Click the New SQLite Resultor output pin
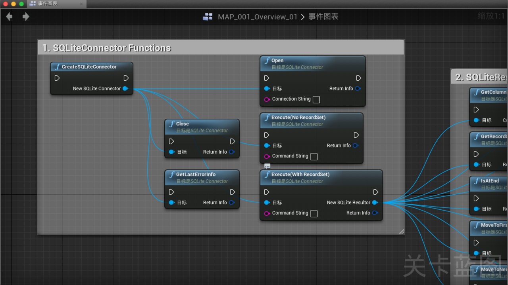Image resolution: width=508 pixels, height=285 pixels. (x=375, y=203)
